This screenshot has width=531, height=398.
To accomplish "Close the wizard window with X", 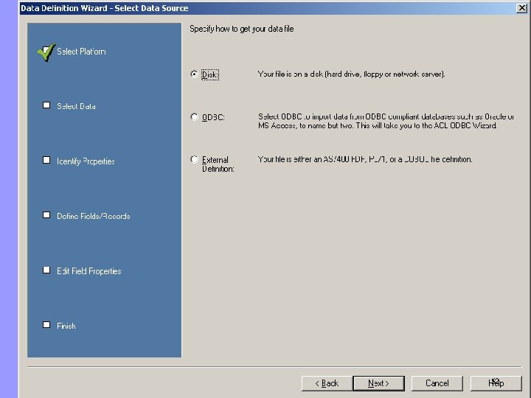I will coord(521,8).
